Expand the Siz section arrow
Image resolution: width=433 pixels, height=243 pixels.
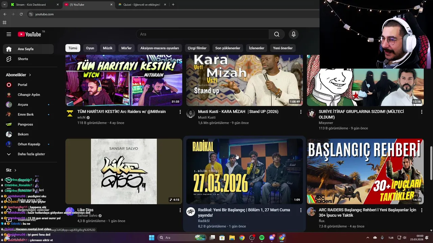click(15, 170)
